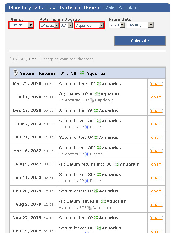175x233 pixels.
Task: Open chart link for Jan 21, 2050
Action: click(x=156, y=138)
